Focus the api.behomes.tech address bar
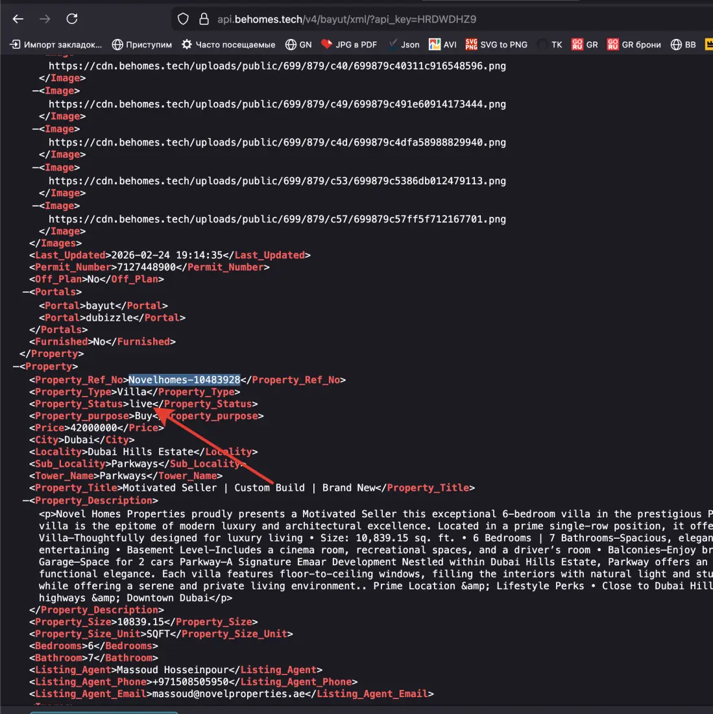This screenshot has width=713, height=714. click(x=346, y=19)
